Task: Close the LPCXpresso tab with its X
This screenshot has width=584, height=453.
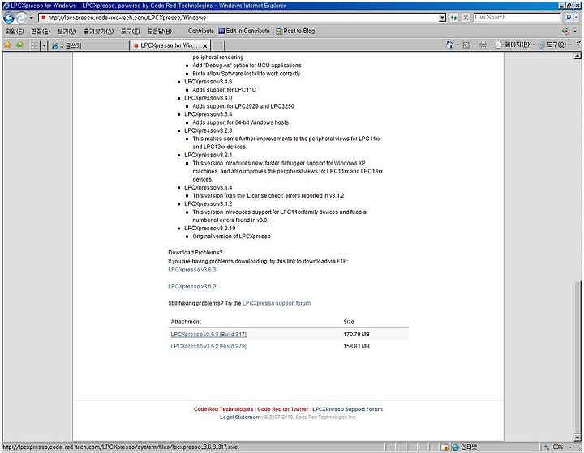Action: coord(204,45)
